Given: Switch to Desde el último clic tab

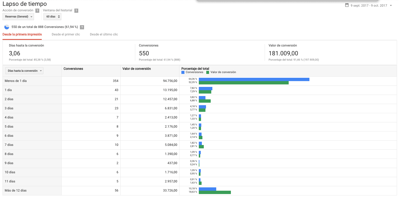Looking at the screenshot, I should tap(104, 34).
